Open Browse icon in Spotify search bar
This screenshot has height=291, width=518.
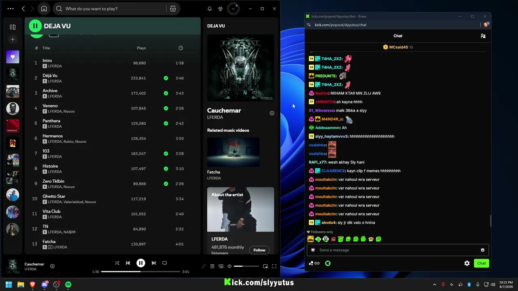click(x=173, y=8)
